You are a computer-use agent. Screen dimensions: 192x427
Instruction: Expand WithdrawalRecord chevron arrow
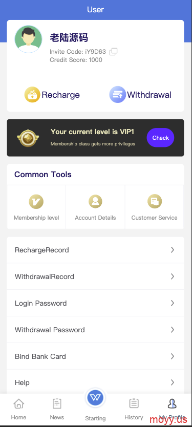coord(173,276)
